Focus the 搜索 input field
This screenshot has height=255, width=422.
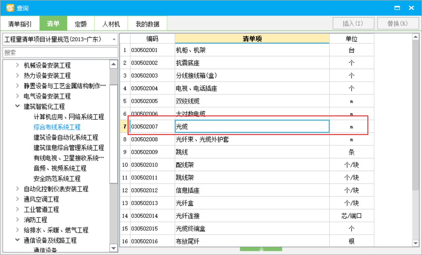[60, 52]
